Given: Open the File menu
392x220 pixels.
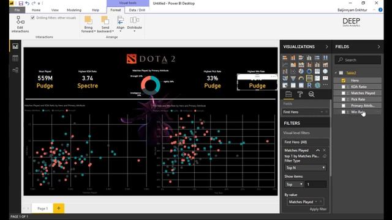Looking at the screenshot, I should point(17,10).
